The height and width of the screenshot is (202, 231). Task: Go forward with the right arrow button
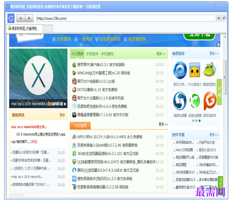coord(29,18)
